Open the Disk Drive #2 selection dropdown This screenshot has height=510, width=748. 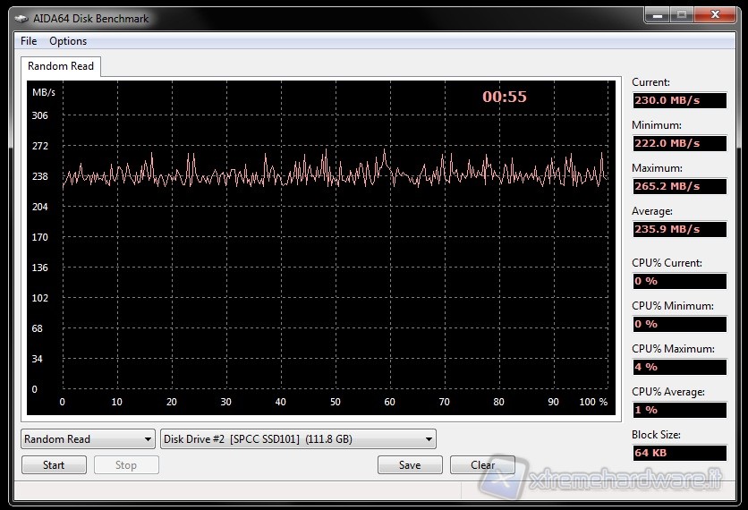click(x=298, y=439)
